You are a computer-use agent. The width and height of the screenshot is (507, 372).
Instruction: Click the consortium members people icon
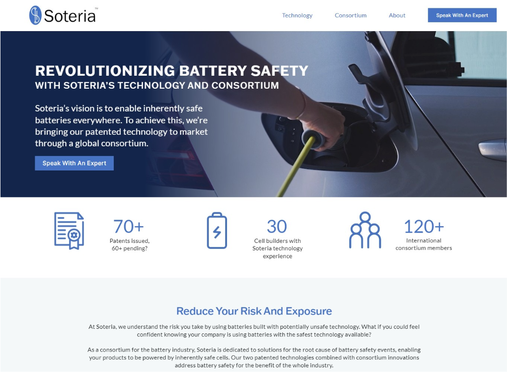[365, 230]
